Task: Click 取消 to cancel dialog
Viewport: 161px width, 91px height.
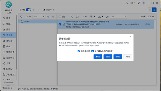Action: coord(128,57)
